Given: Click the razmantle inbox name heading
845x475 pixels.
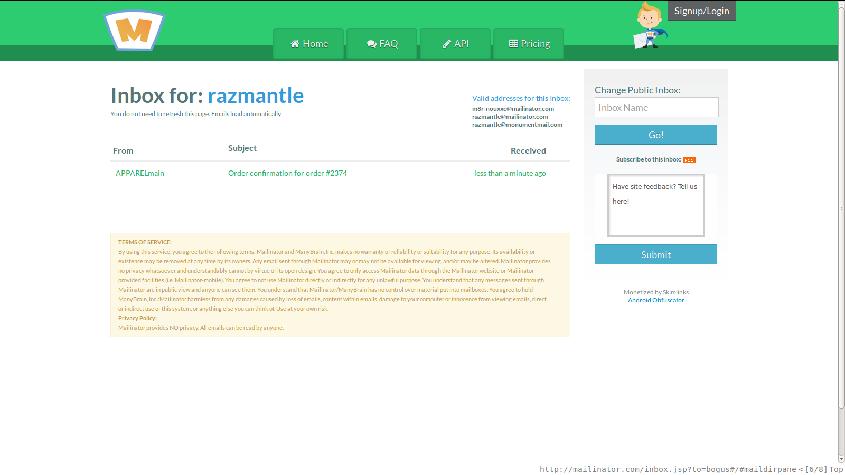Looking at the screenshot, I should click(256, 96).
